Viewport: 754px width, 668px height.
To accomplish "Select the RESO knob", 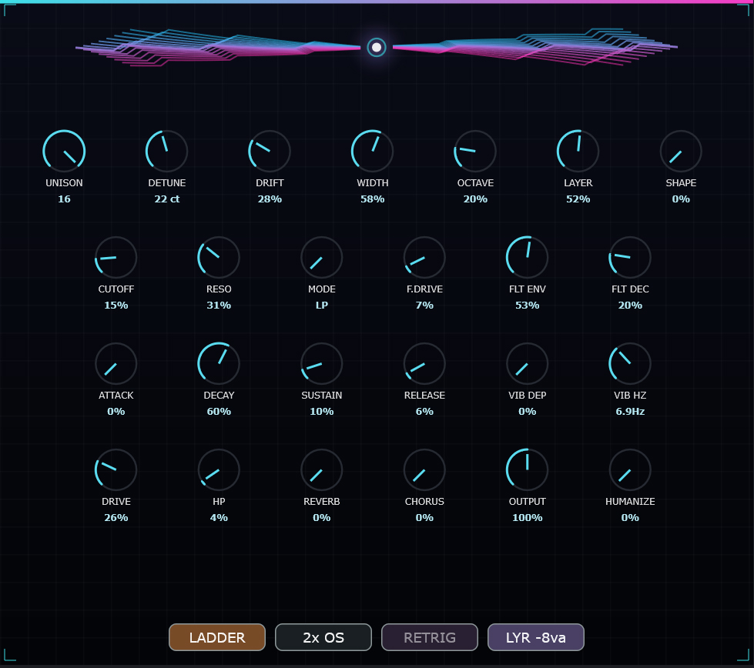I will click(x=219, y=258).
